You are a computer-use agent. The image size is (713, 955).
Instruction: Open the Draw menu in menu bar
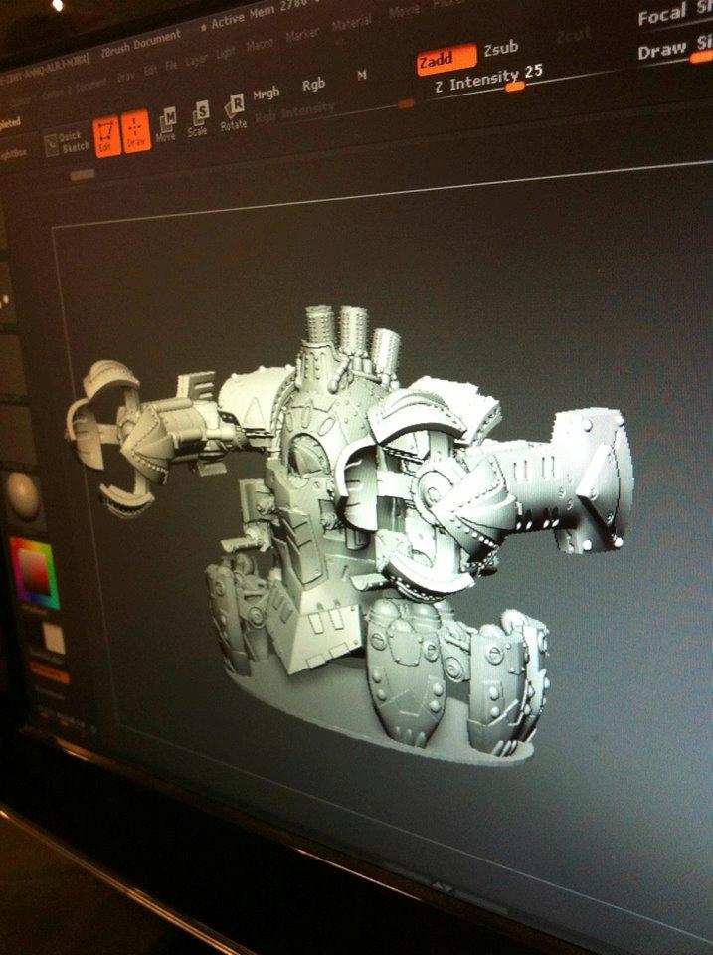click(x=126, y=76)
